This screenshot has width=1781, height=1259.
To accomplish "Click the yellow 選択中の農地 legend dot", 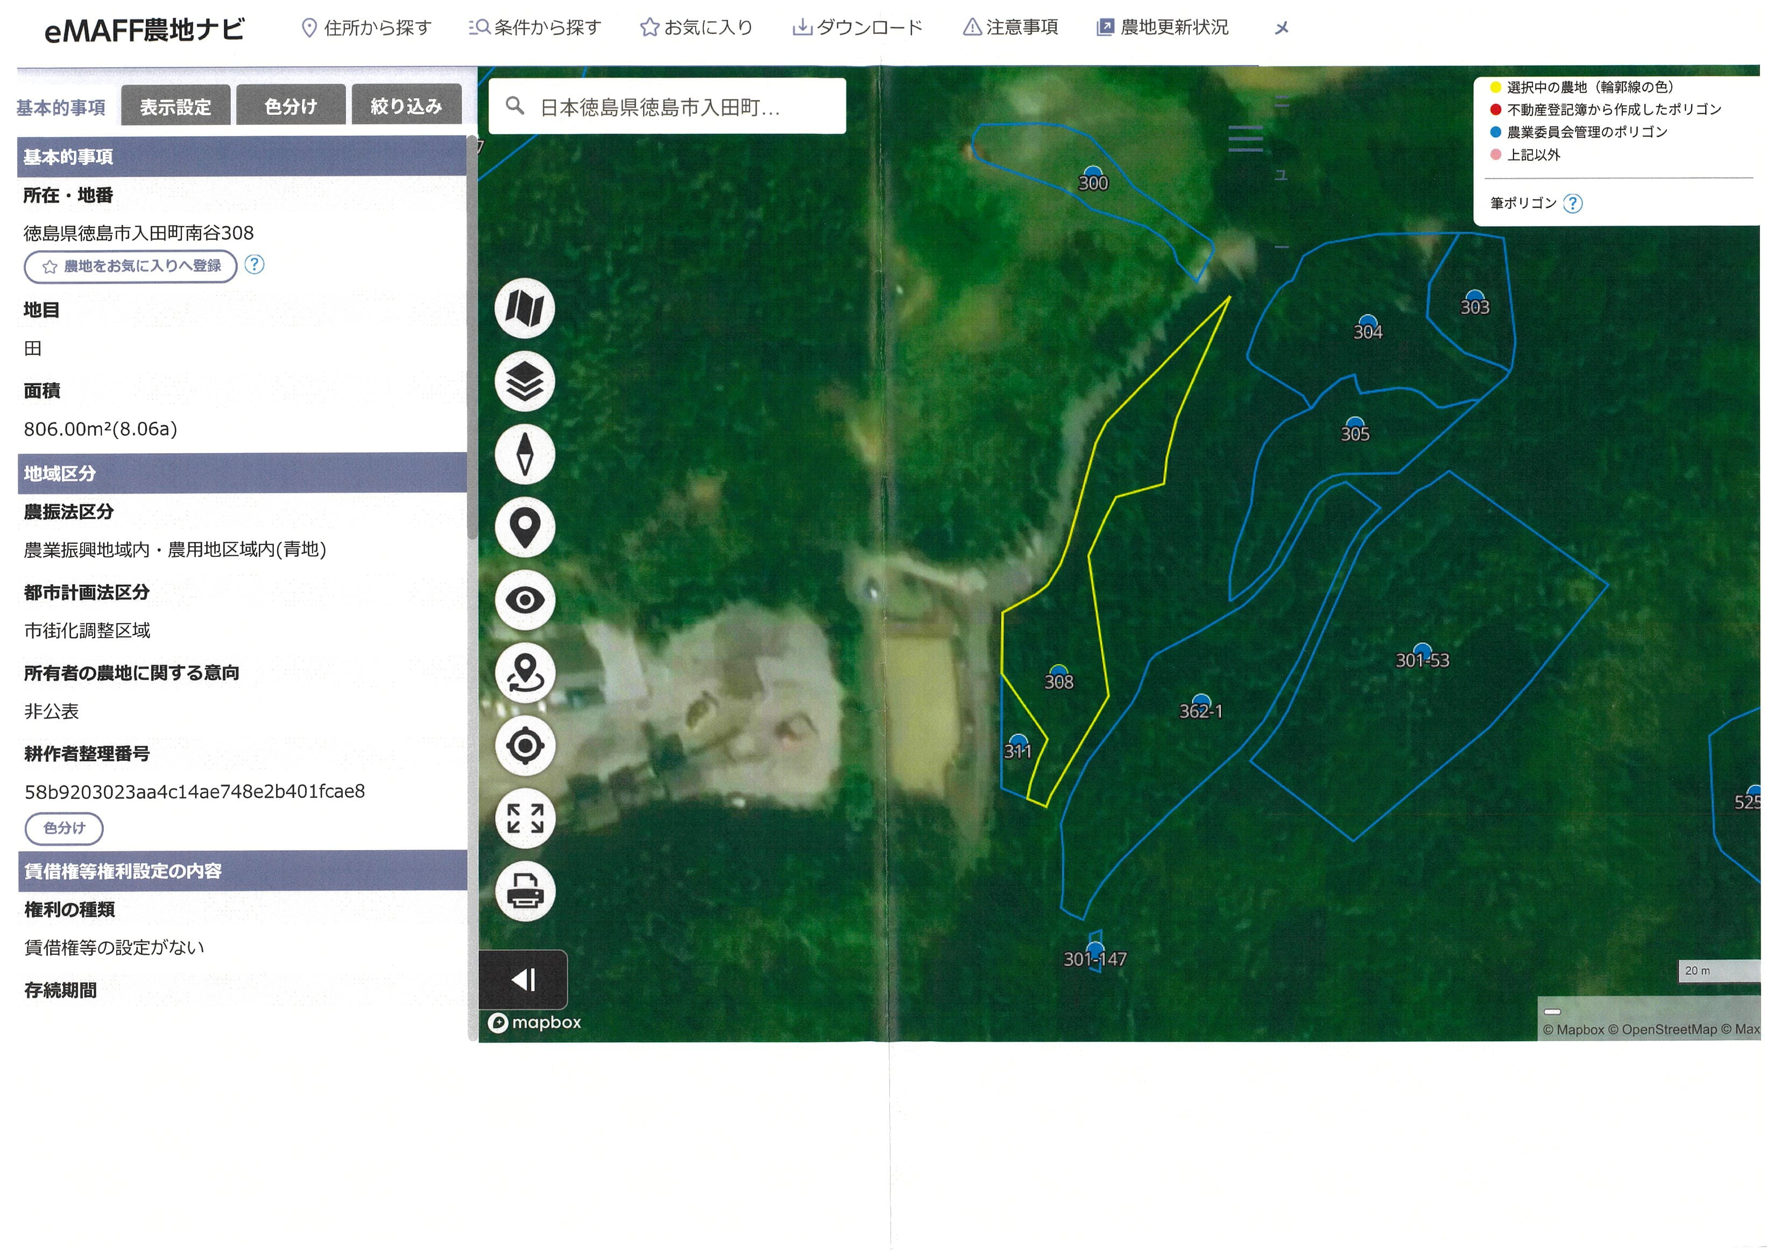I will pos(1495,87).
